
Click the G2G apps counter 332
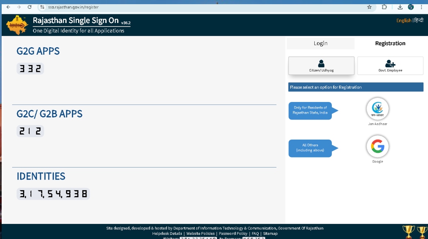(x=30, y=69)
